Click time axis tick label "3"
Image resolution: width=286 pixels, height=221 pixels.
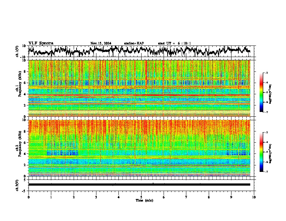click(x=96, y=197)
